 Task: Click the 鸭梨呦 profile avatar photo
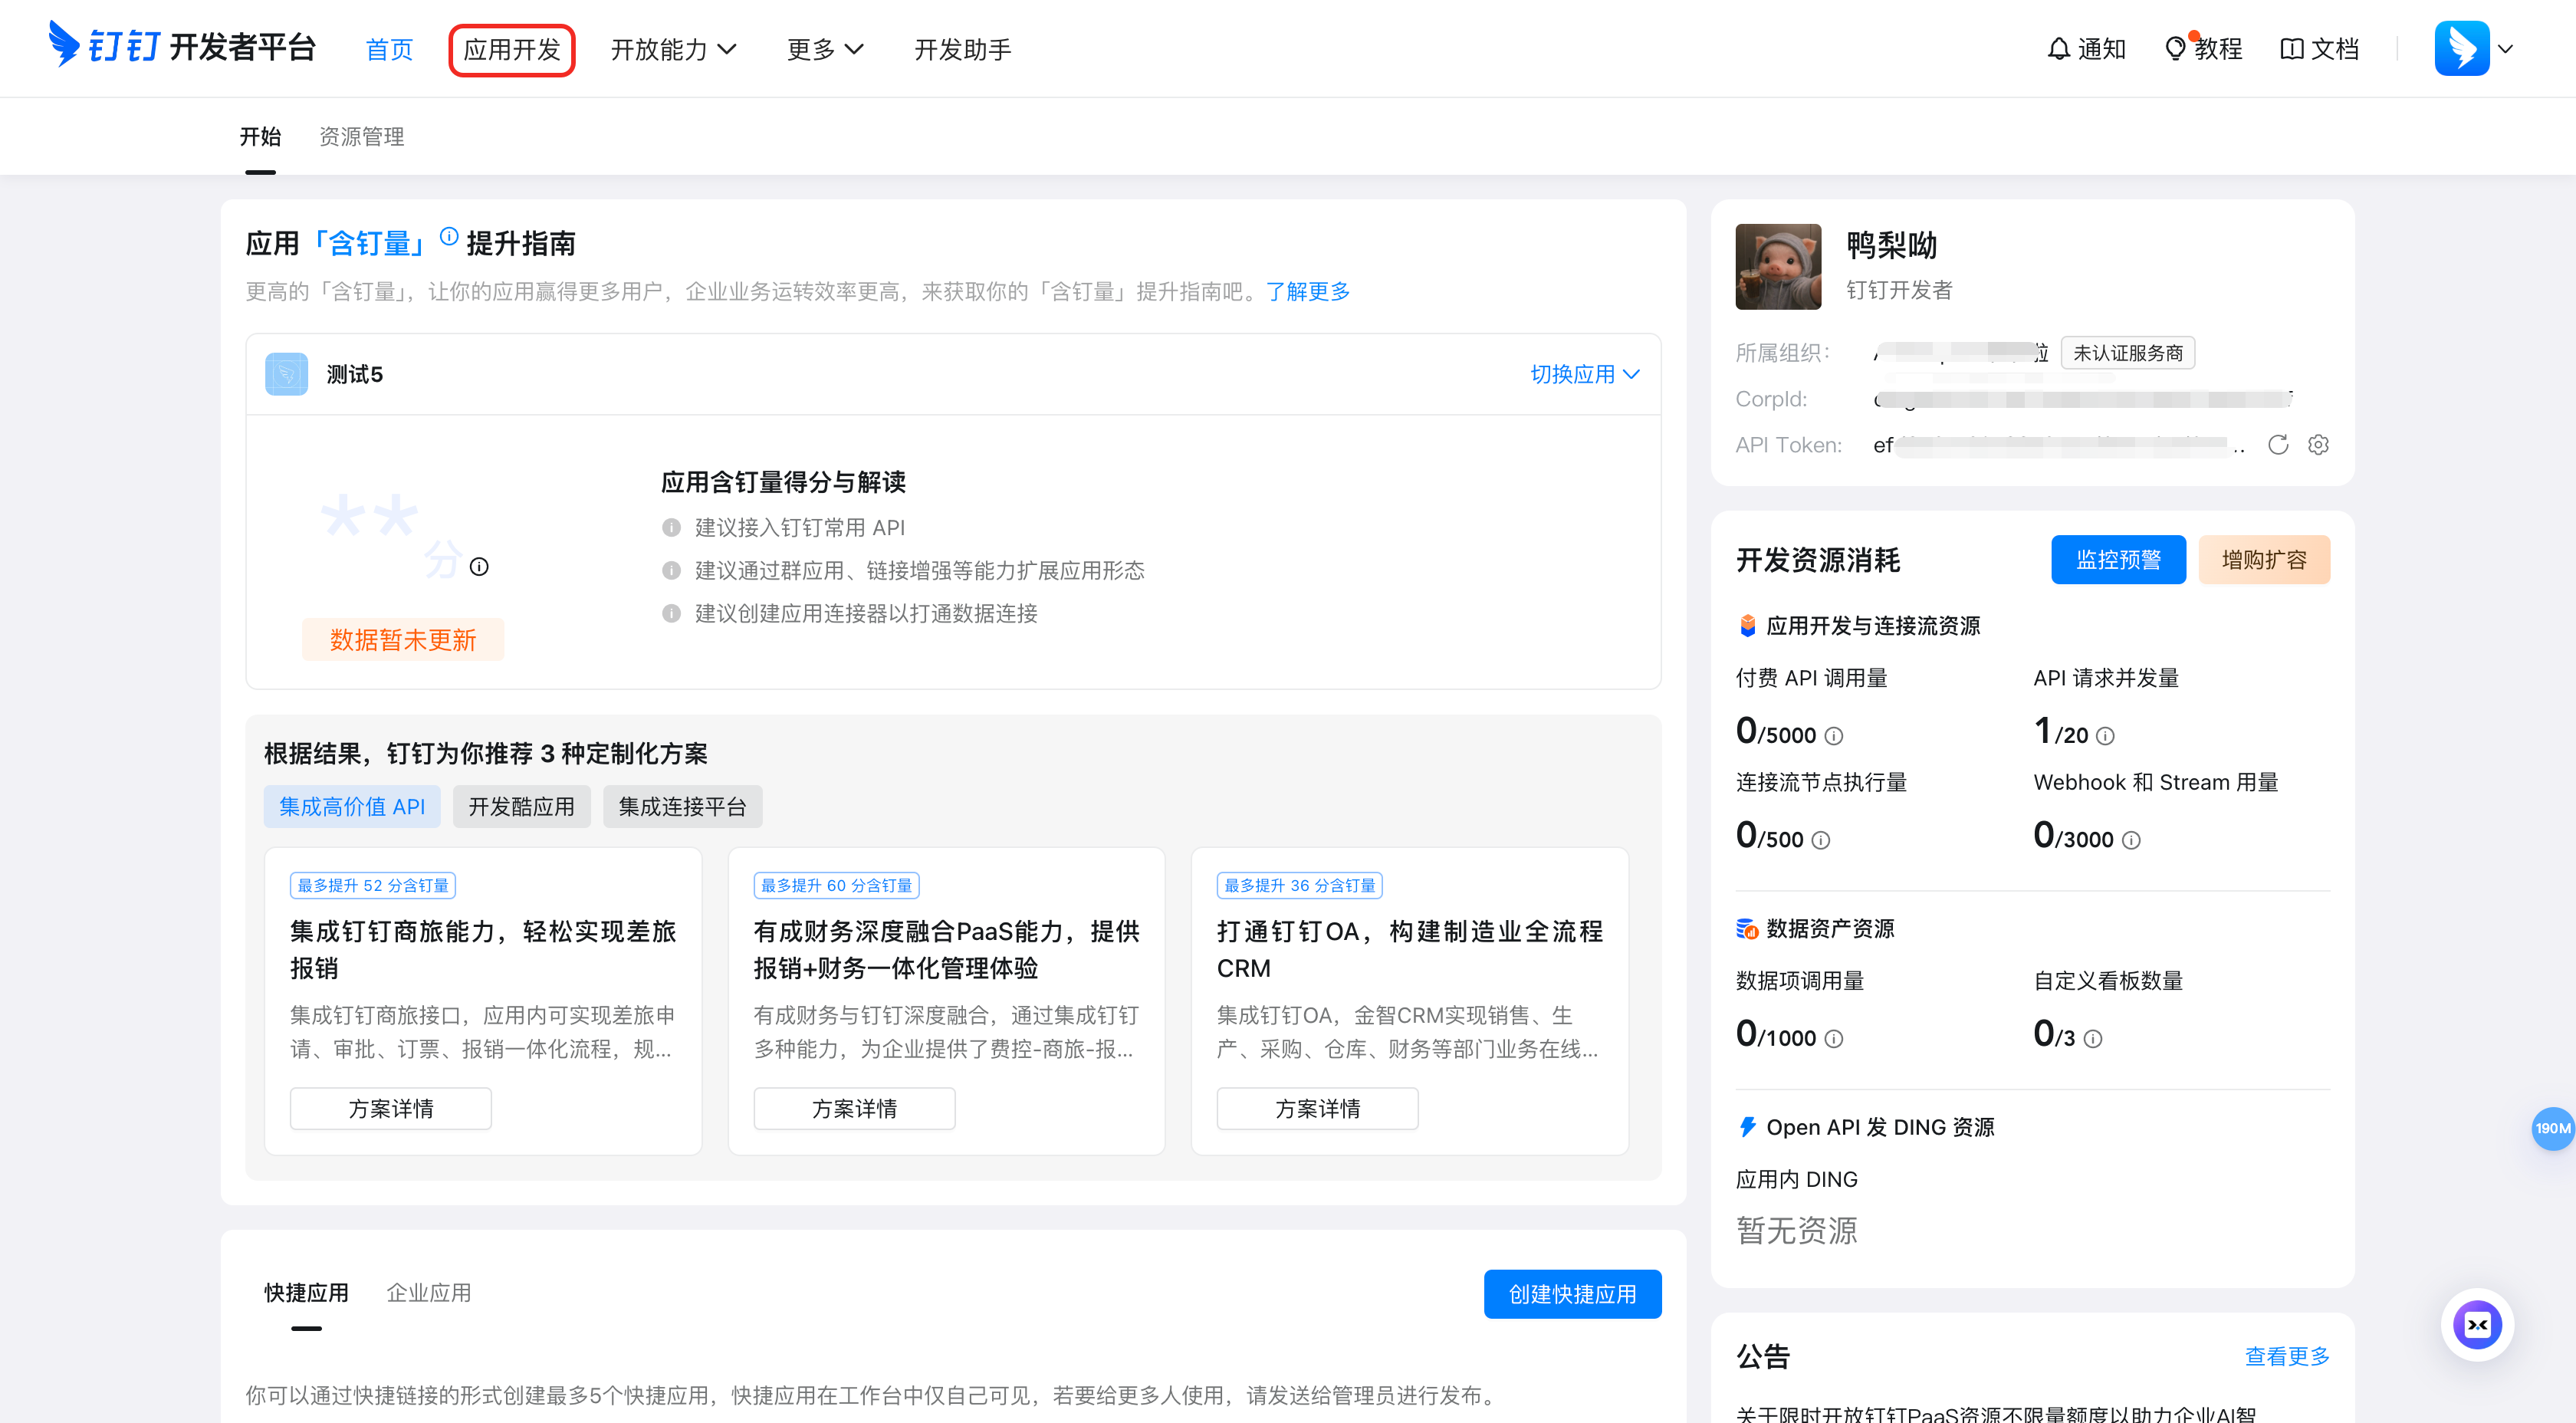pyautogui.click(x=1778, y=267)
